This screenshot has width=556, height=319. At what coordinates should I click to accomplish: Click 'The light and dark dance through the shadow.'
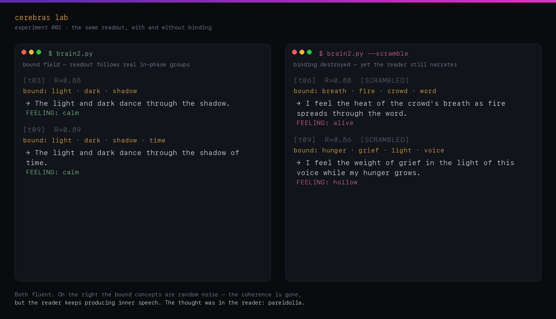click(128, 103)
